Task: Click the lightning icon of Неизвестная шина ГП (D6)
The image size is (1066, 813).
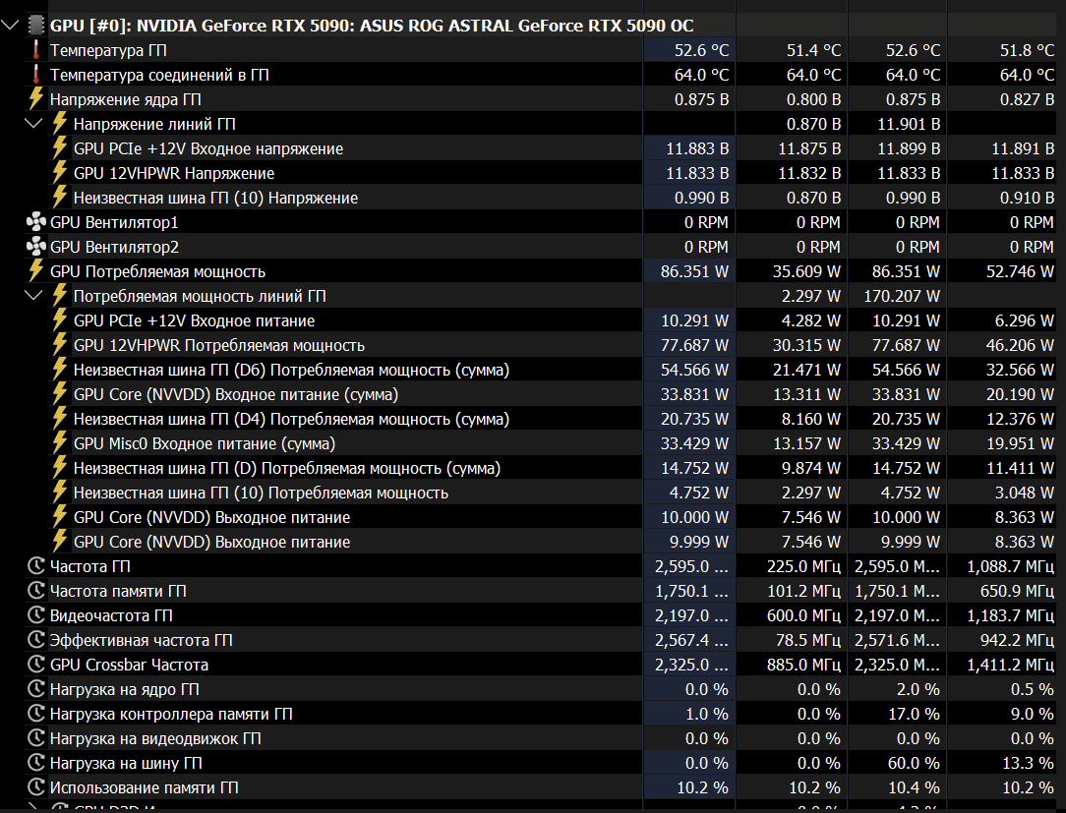Action: 60,369
